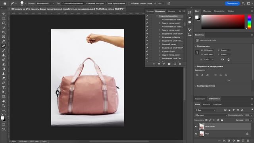This screenshot has width=254, height=143.
Task: Select the Lasso tool
Action: pyautogui.click(x=4, y=23)
